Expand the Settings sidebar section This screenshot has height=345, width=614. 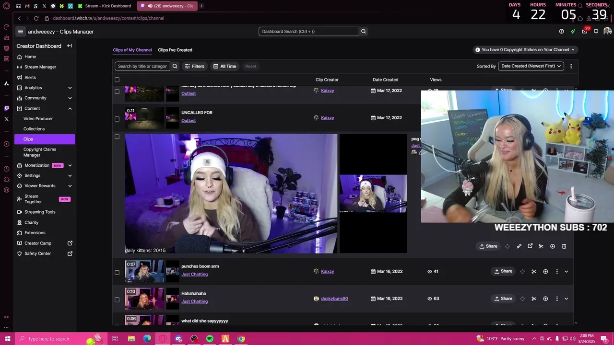(70, 175)
